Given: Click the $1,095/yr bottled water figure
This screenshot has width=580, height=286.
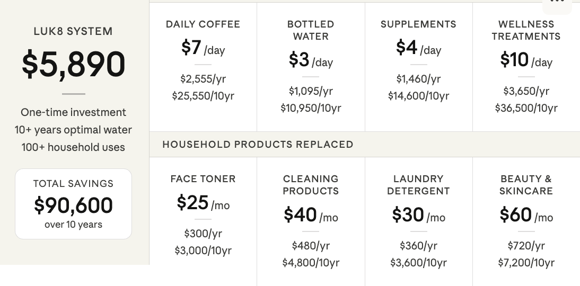Looking at the screenshot, I should (311, 91).
